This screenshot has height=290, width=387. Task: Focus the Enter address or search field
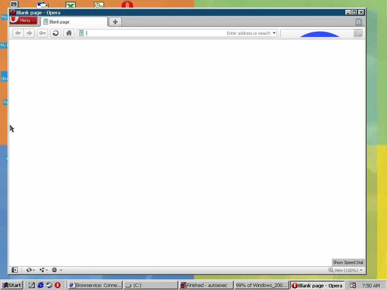coord(177,33)
